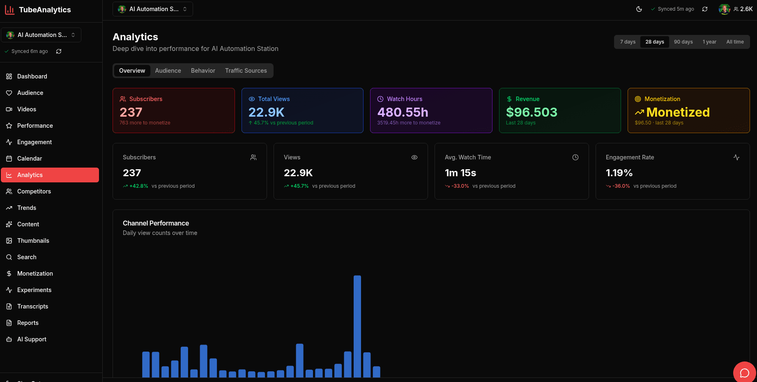Click the refresh sync icon in the top bar
The height and width of the screenshot is (382, 757).
pyautogui.click(x=705, y=9)
